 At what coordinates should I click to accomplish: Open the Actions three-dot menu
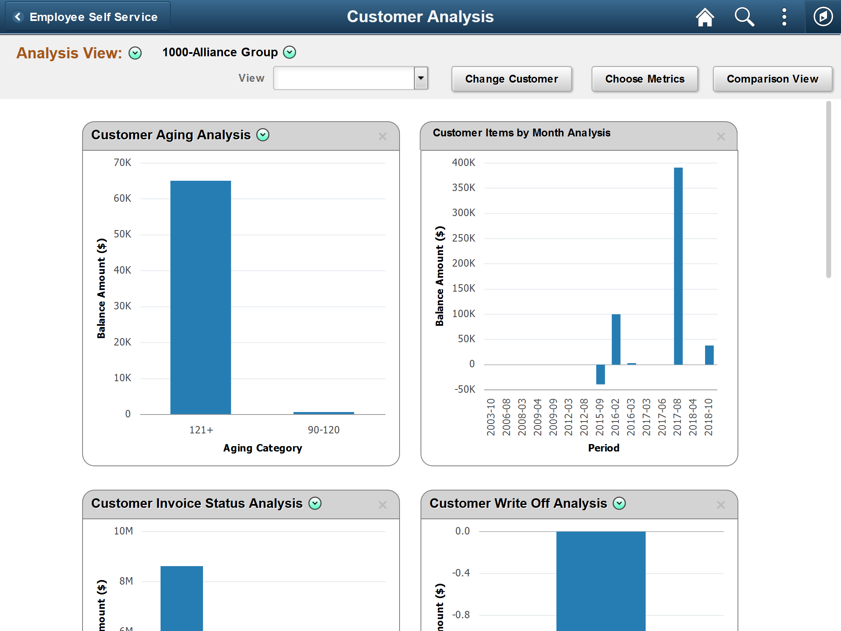pos(784,17)
